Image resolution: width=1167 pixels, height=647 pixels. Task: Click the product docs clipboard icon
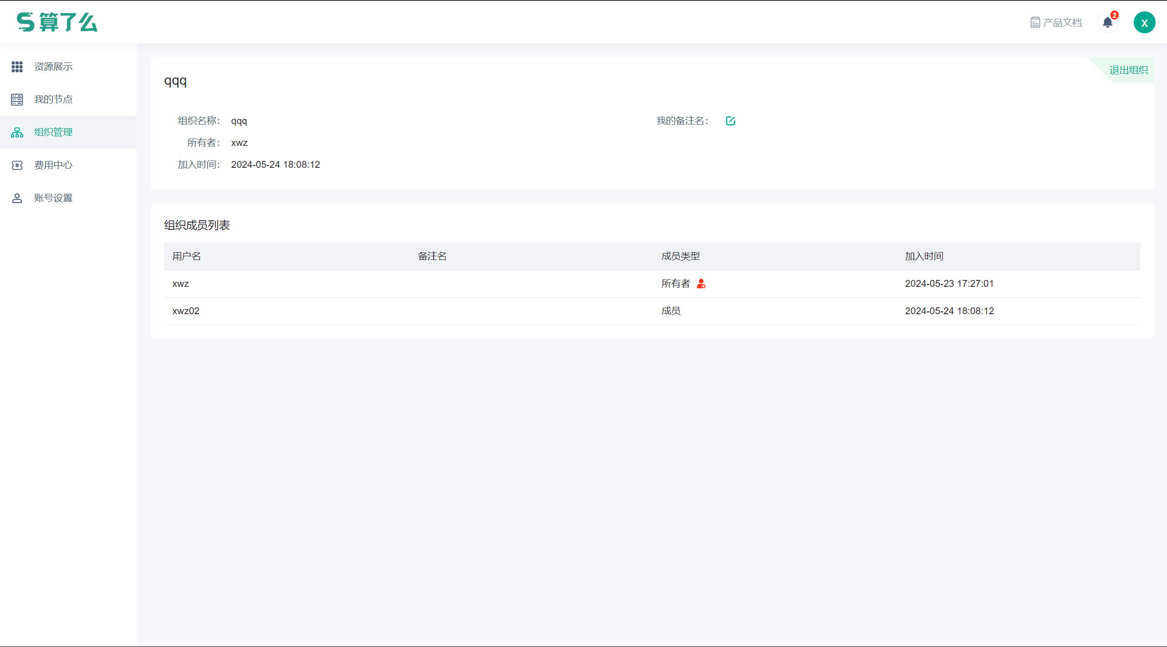pos(1035,22)
